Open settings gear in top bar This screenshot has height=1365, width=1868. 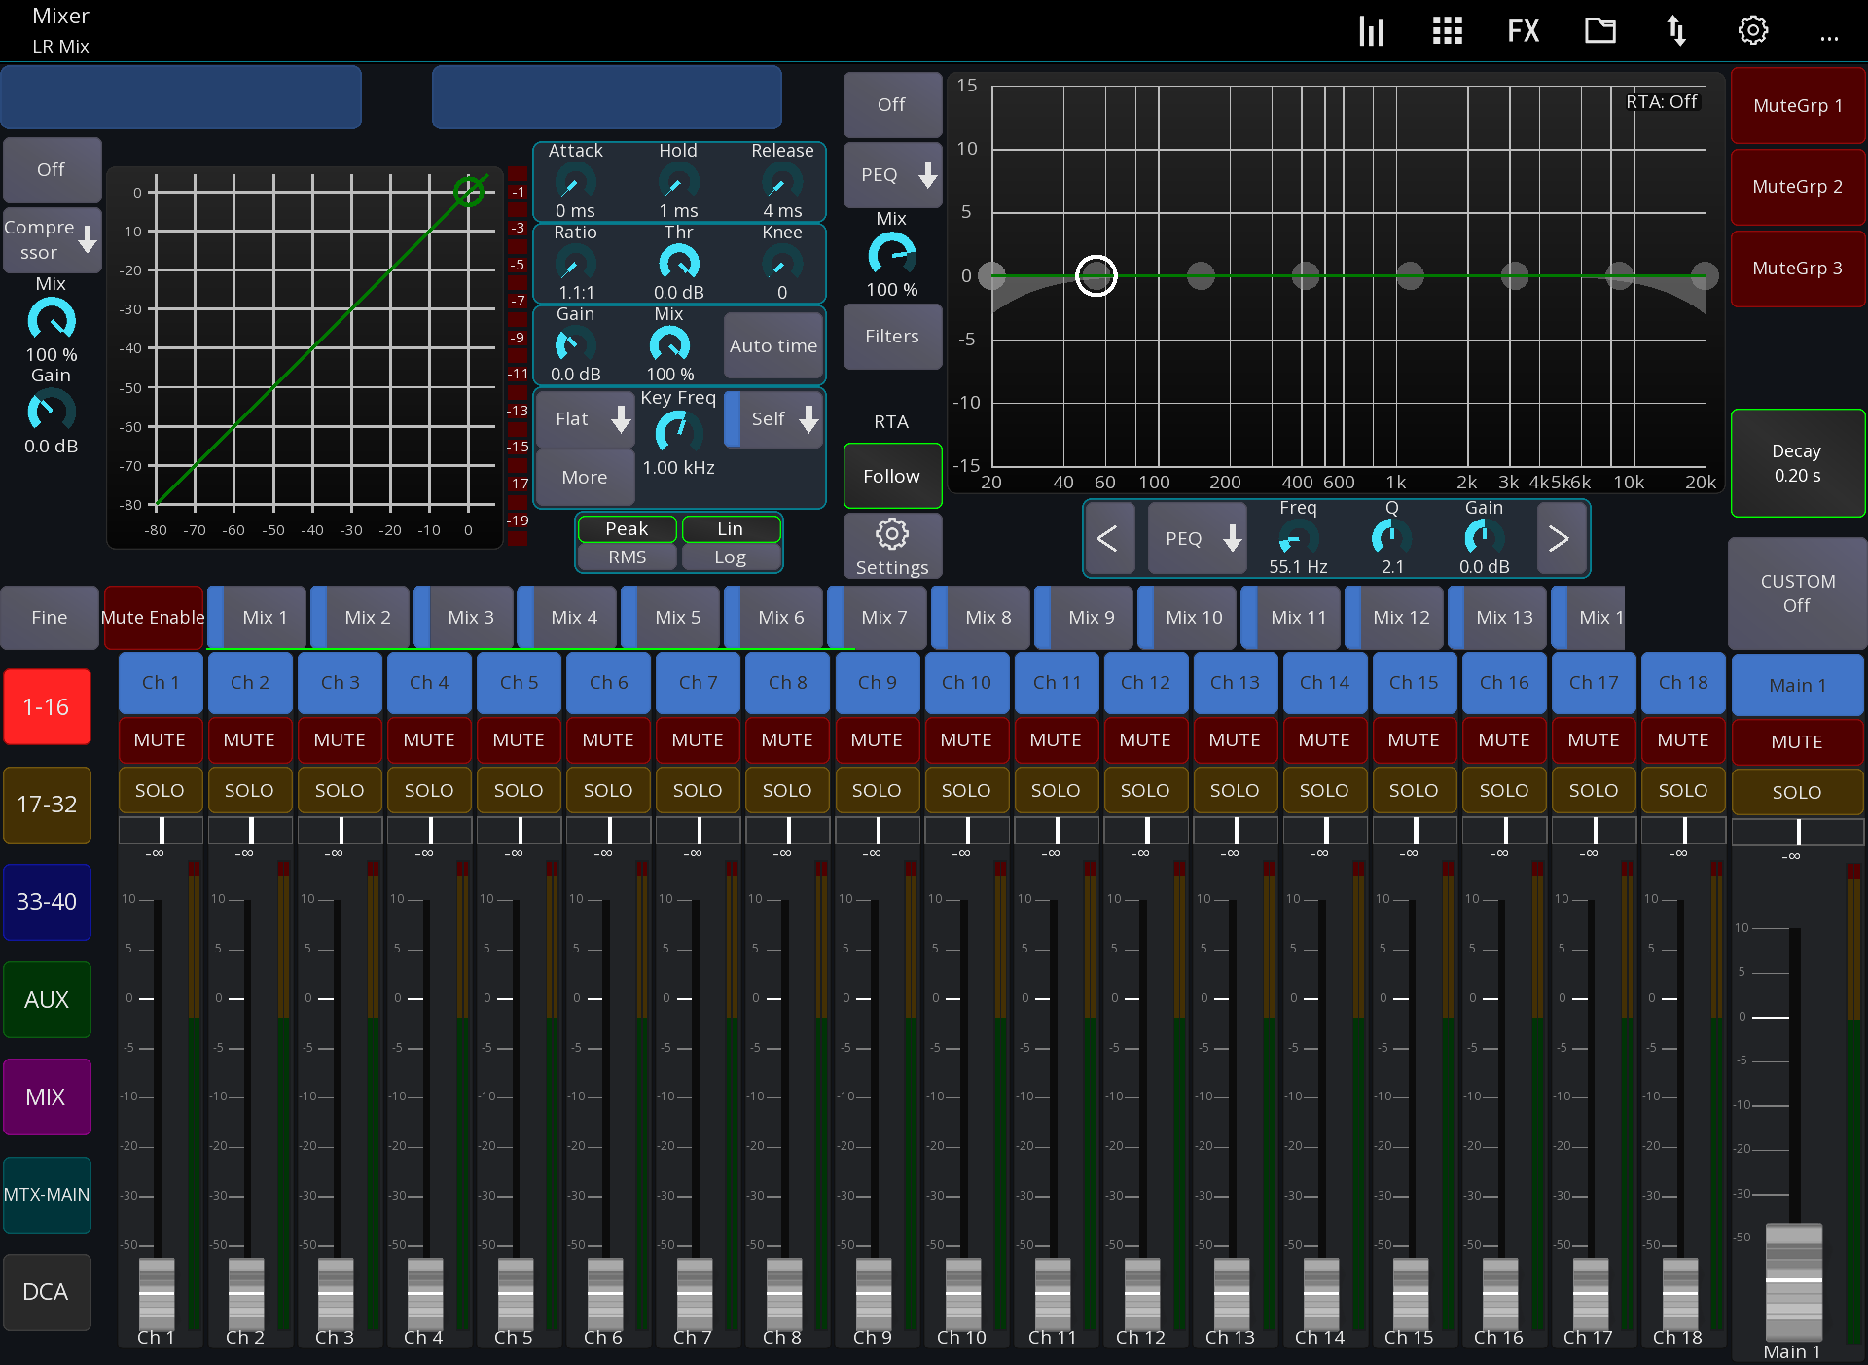point(1753,31)
